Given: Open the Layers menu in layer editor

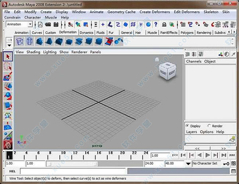Looking at the screenshot, I should coord(192,132).
